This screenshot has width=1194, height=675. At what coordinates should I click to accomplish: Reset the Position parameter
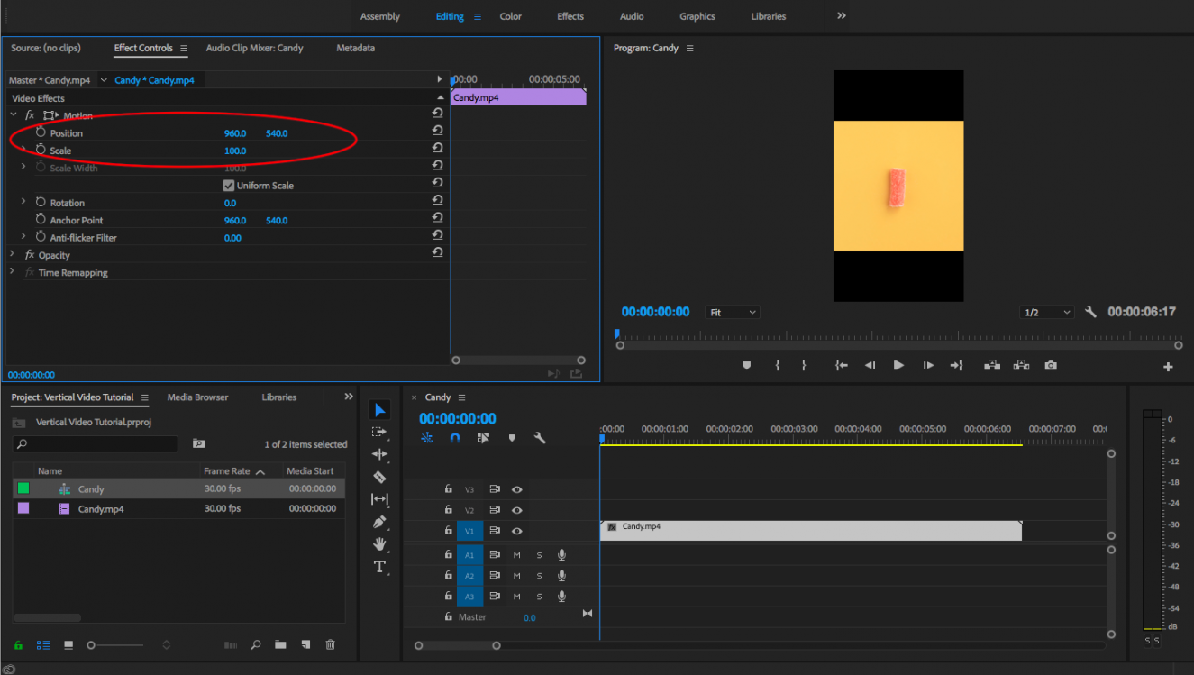click(x=437, y=131)
